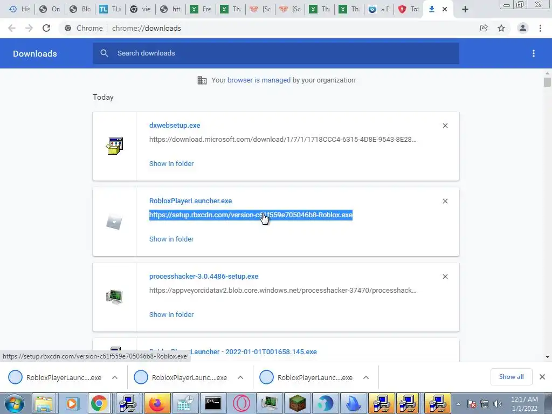The image size is (552, 414).
Task: Click the magnifier icon in the search bar
Action: coord(104,53)
